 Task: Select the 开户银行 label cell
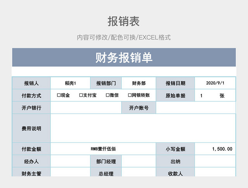(x=31, y=108)
